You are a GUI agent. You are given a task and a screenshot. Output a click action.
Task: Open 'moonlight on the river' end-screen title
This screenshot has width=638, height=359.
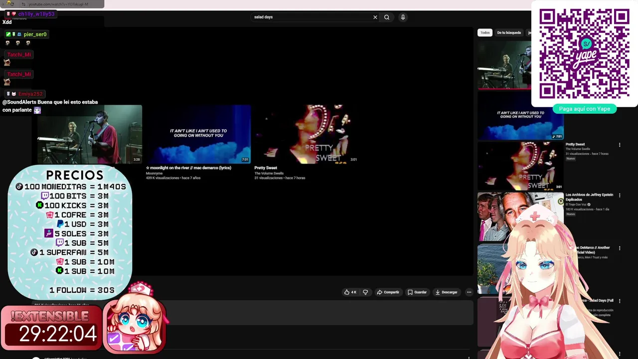pos(188,168)
